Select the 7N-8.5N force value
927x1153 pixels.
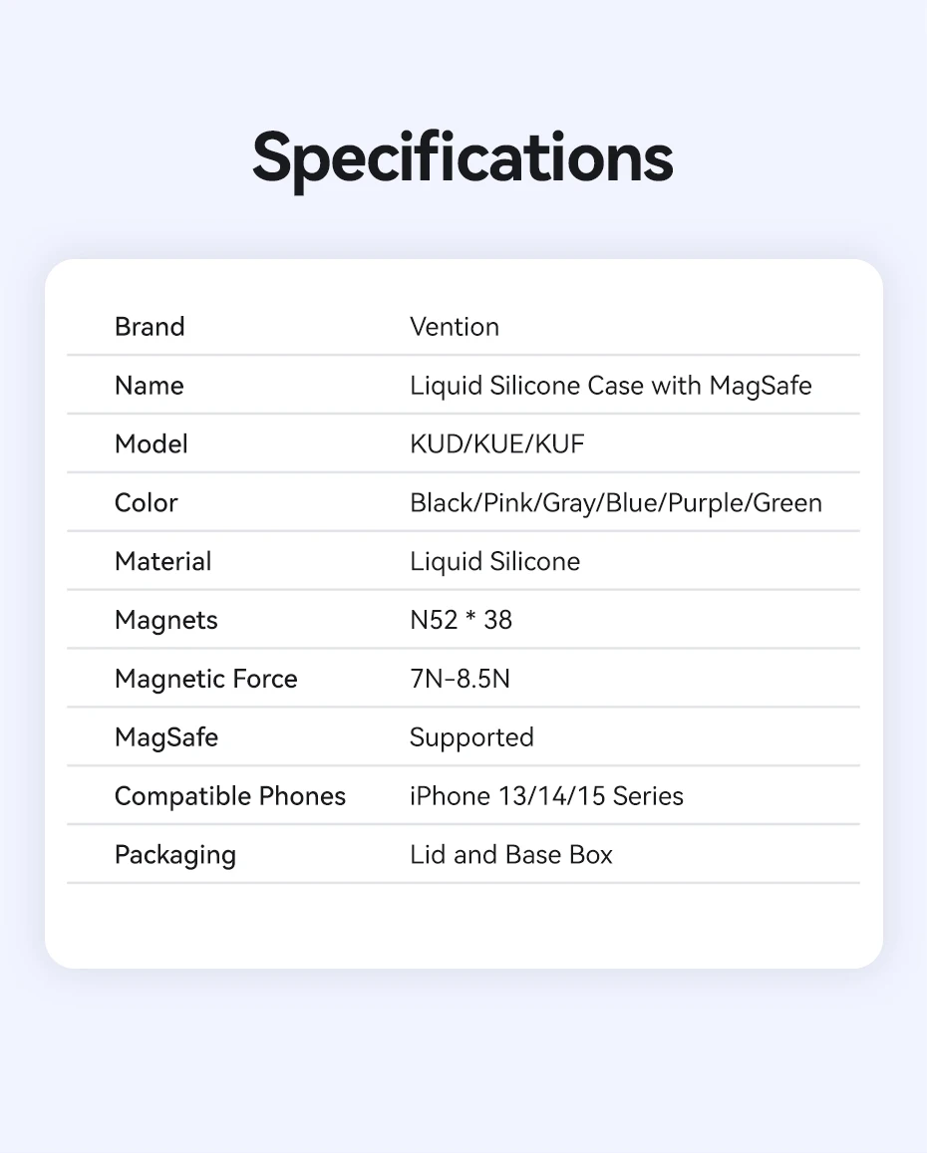(x=460, y=680)
